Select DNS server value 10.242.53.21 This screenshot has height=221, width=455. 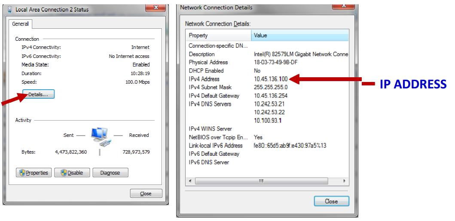(x=269, y=104)
